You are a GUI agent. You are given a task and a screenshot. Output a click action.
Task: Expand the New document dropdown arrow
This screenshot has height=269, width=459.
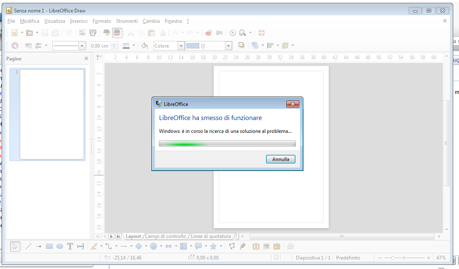22,33
